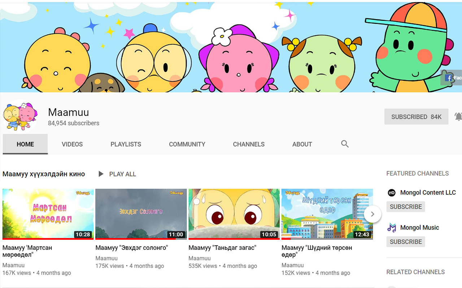
Task: Click the FEATURED CHANNELS heading
Action: tap(418, 174)
